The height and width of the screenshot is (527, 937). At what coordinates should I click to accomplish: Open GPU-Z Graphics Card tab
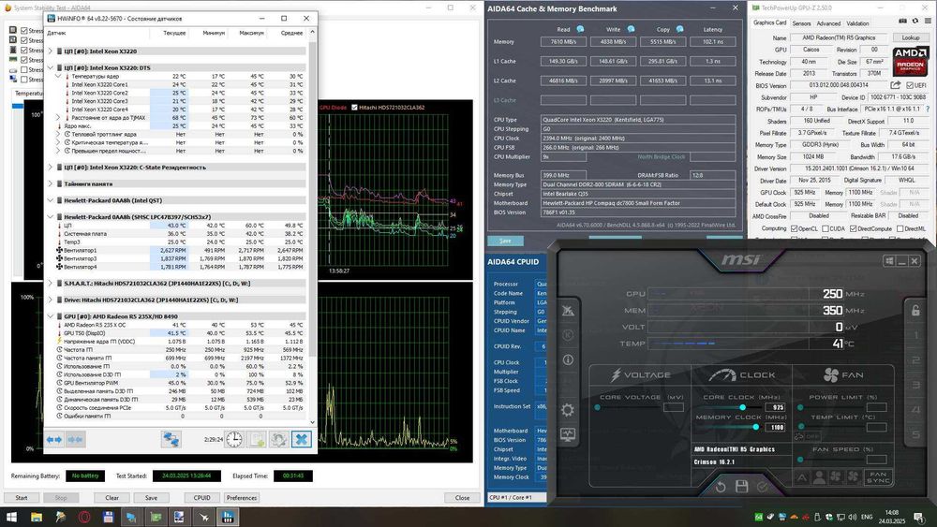769,22
